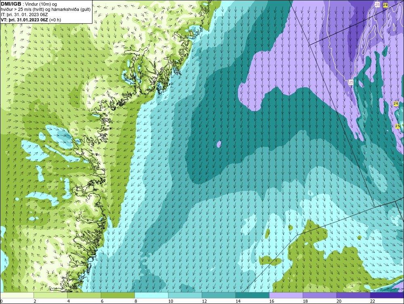Click the yellow "26" max gust label
The height and width of the screenshot is (304, 404).
[396, 103]
